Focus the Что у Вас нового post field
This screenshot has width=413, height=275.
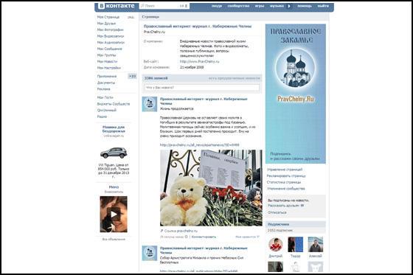202,88
